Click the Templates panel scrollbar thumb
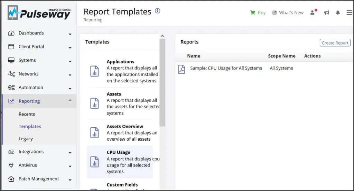The height and width of the screenshot is (191, 354). pos(162,83)
